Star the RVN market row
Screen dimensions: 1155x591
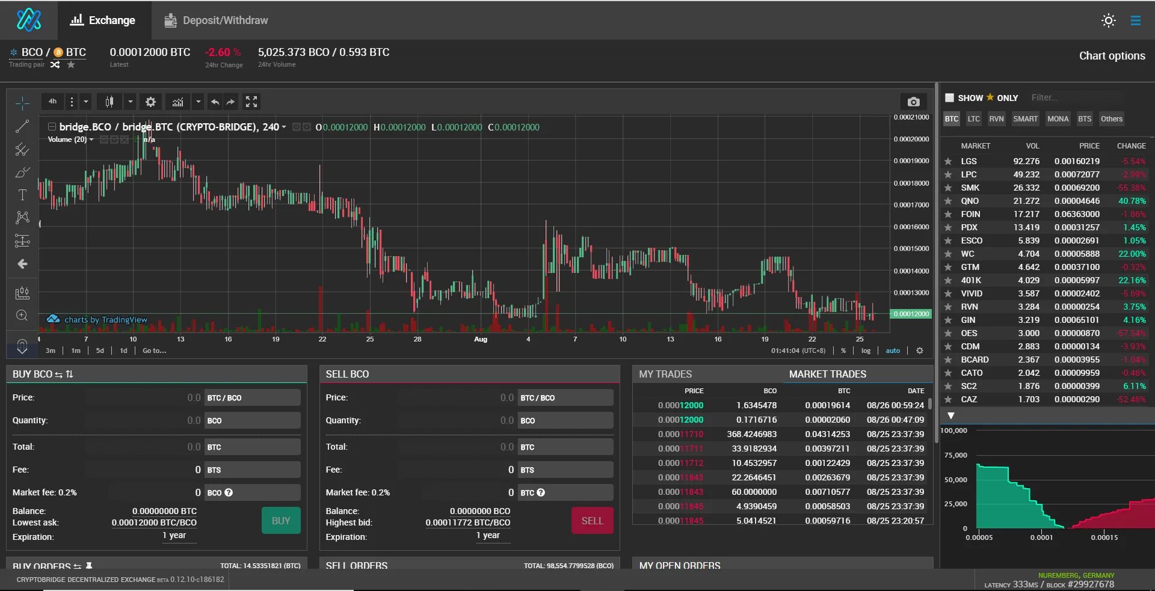point(948,307)
